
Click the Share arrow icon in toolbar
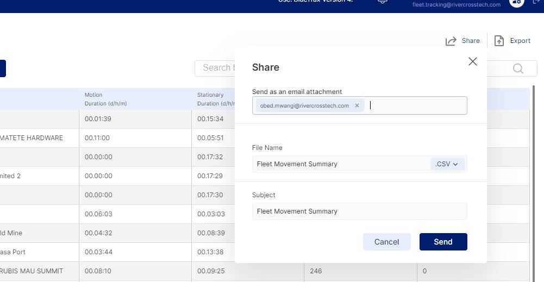451,41
